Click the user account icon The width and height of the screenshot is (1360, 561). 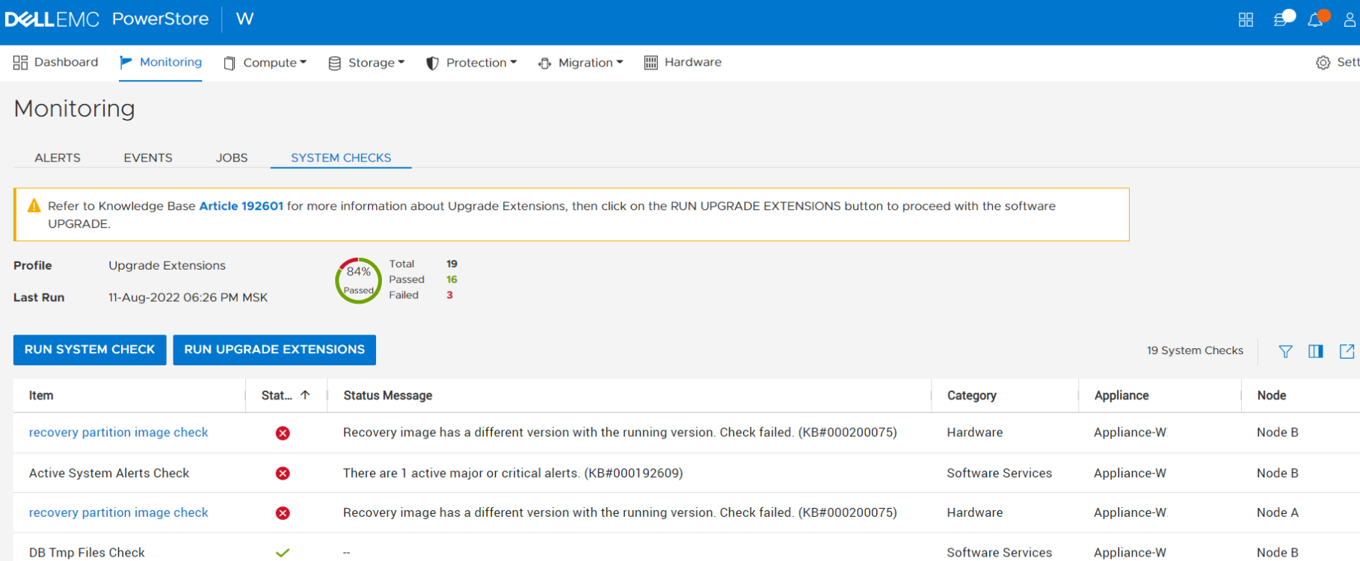point(1350,20)
